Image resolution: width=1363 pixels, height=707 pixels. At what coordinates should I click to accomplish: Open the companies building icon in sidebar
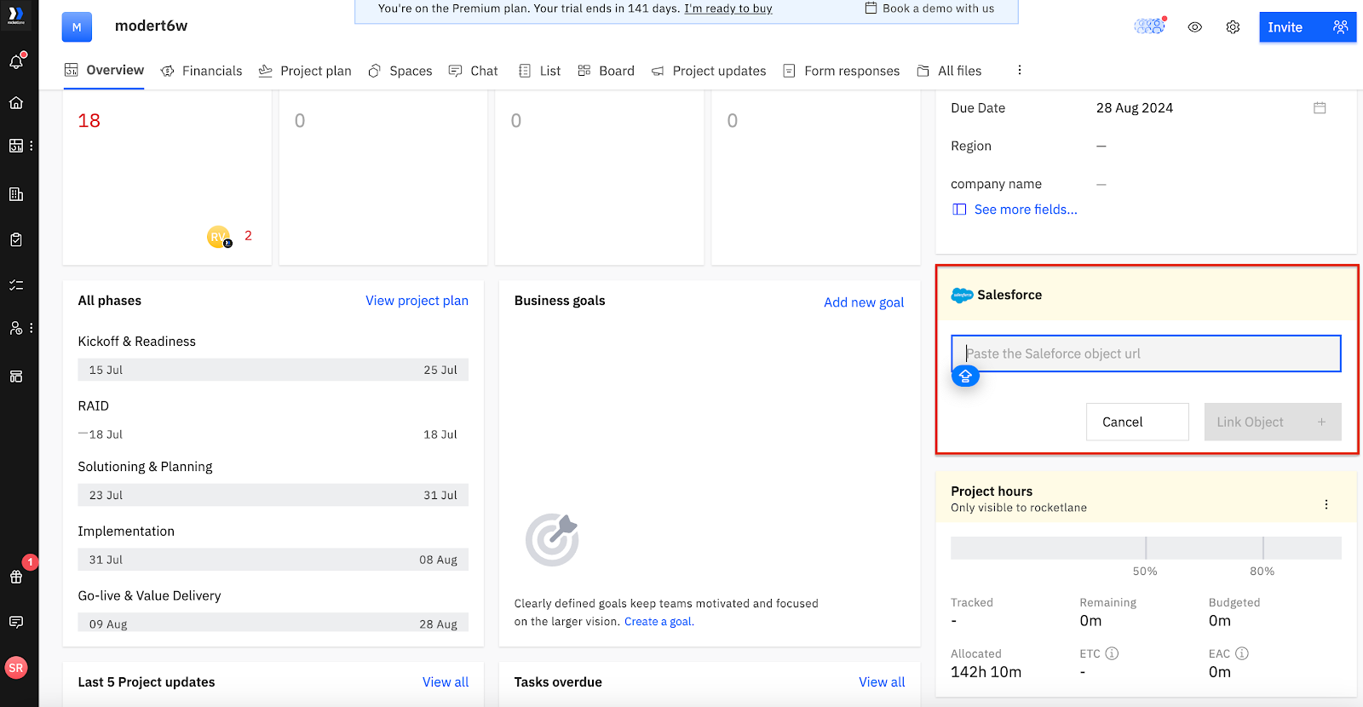click(16, 194)
